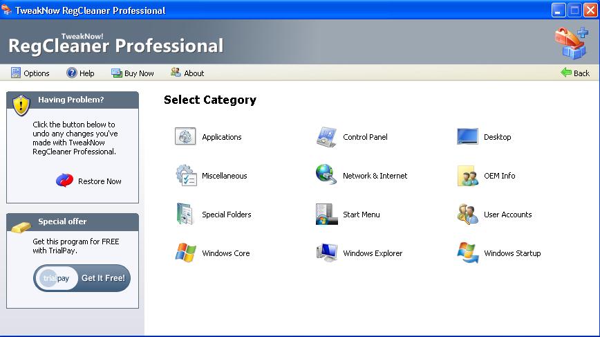Click the Select Category heading
The width and height of the screenshot is (600, 337).
point(210,100)
